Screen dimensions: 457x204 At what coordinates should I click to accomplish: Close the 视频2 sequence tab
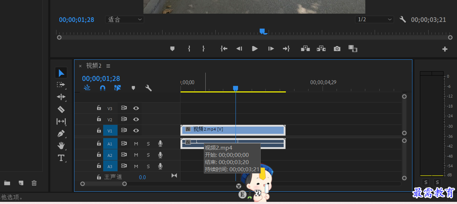(80, 66)
